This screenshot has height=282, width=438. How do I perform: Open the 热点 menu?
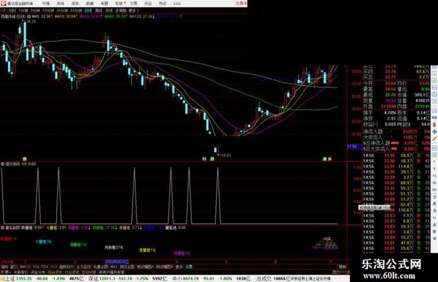[x=163, y=3]
